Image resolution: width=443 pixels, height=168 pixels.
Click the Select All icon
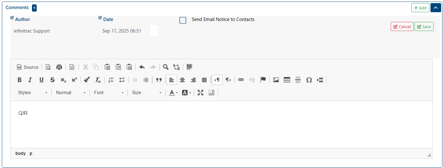pos(189,67)
